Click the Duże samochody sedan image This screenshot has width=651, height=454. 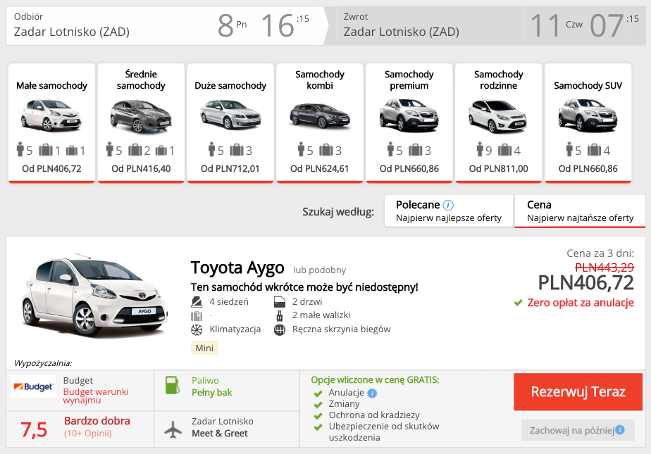tap(230, 115)
